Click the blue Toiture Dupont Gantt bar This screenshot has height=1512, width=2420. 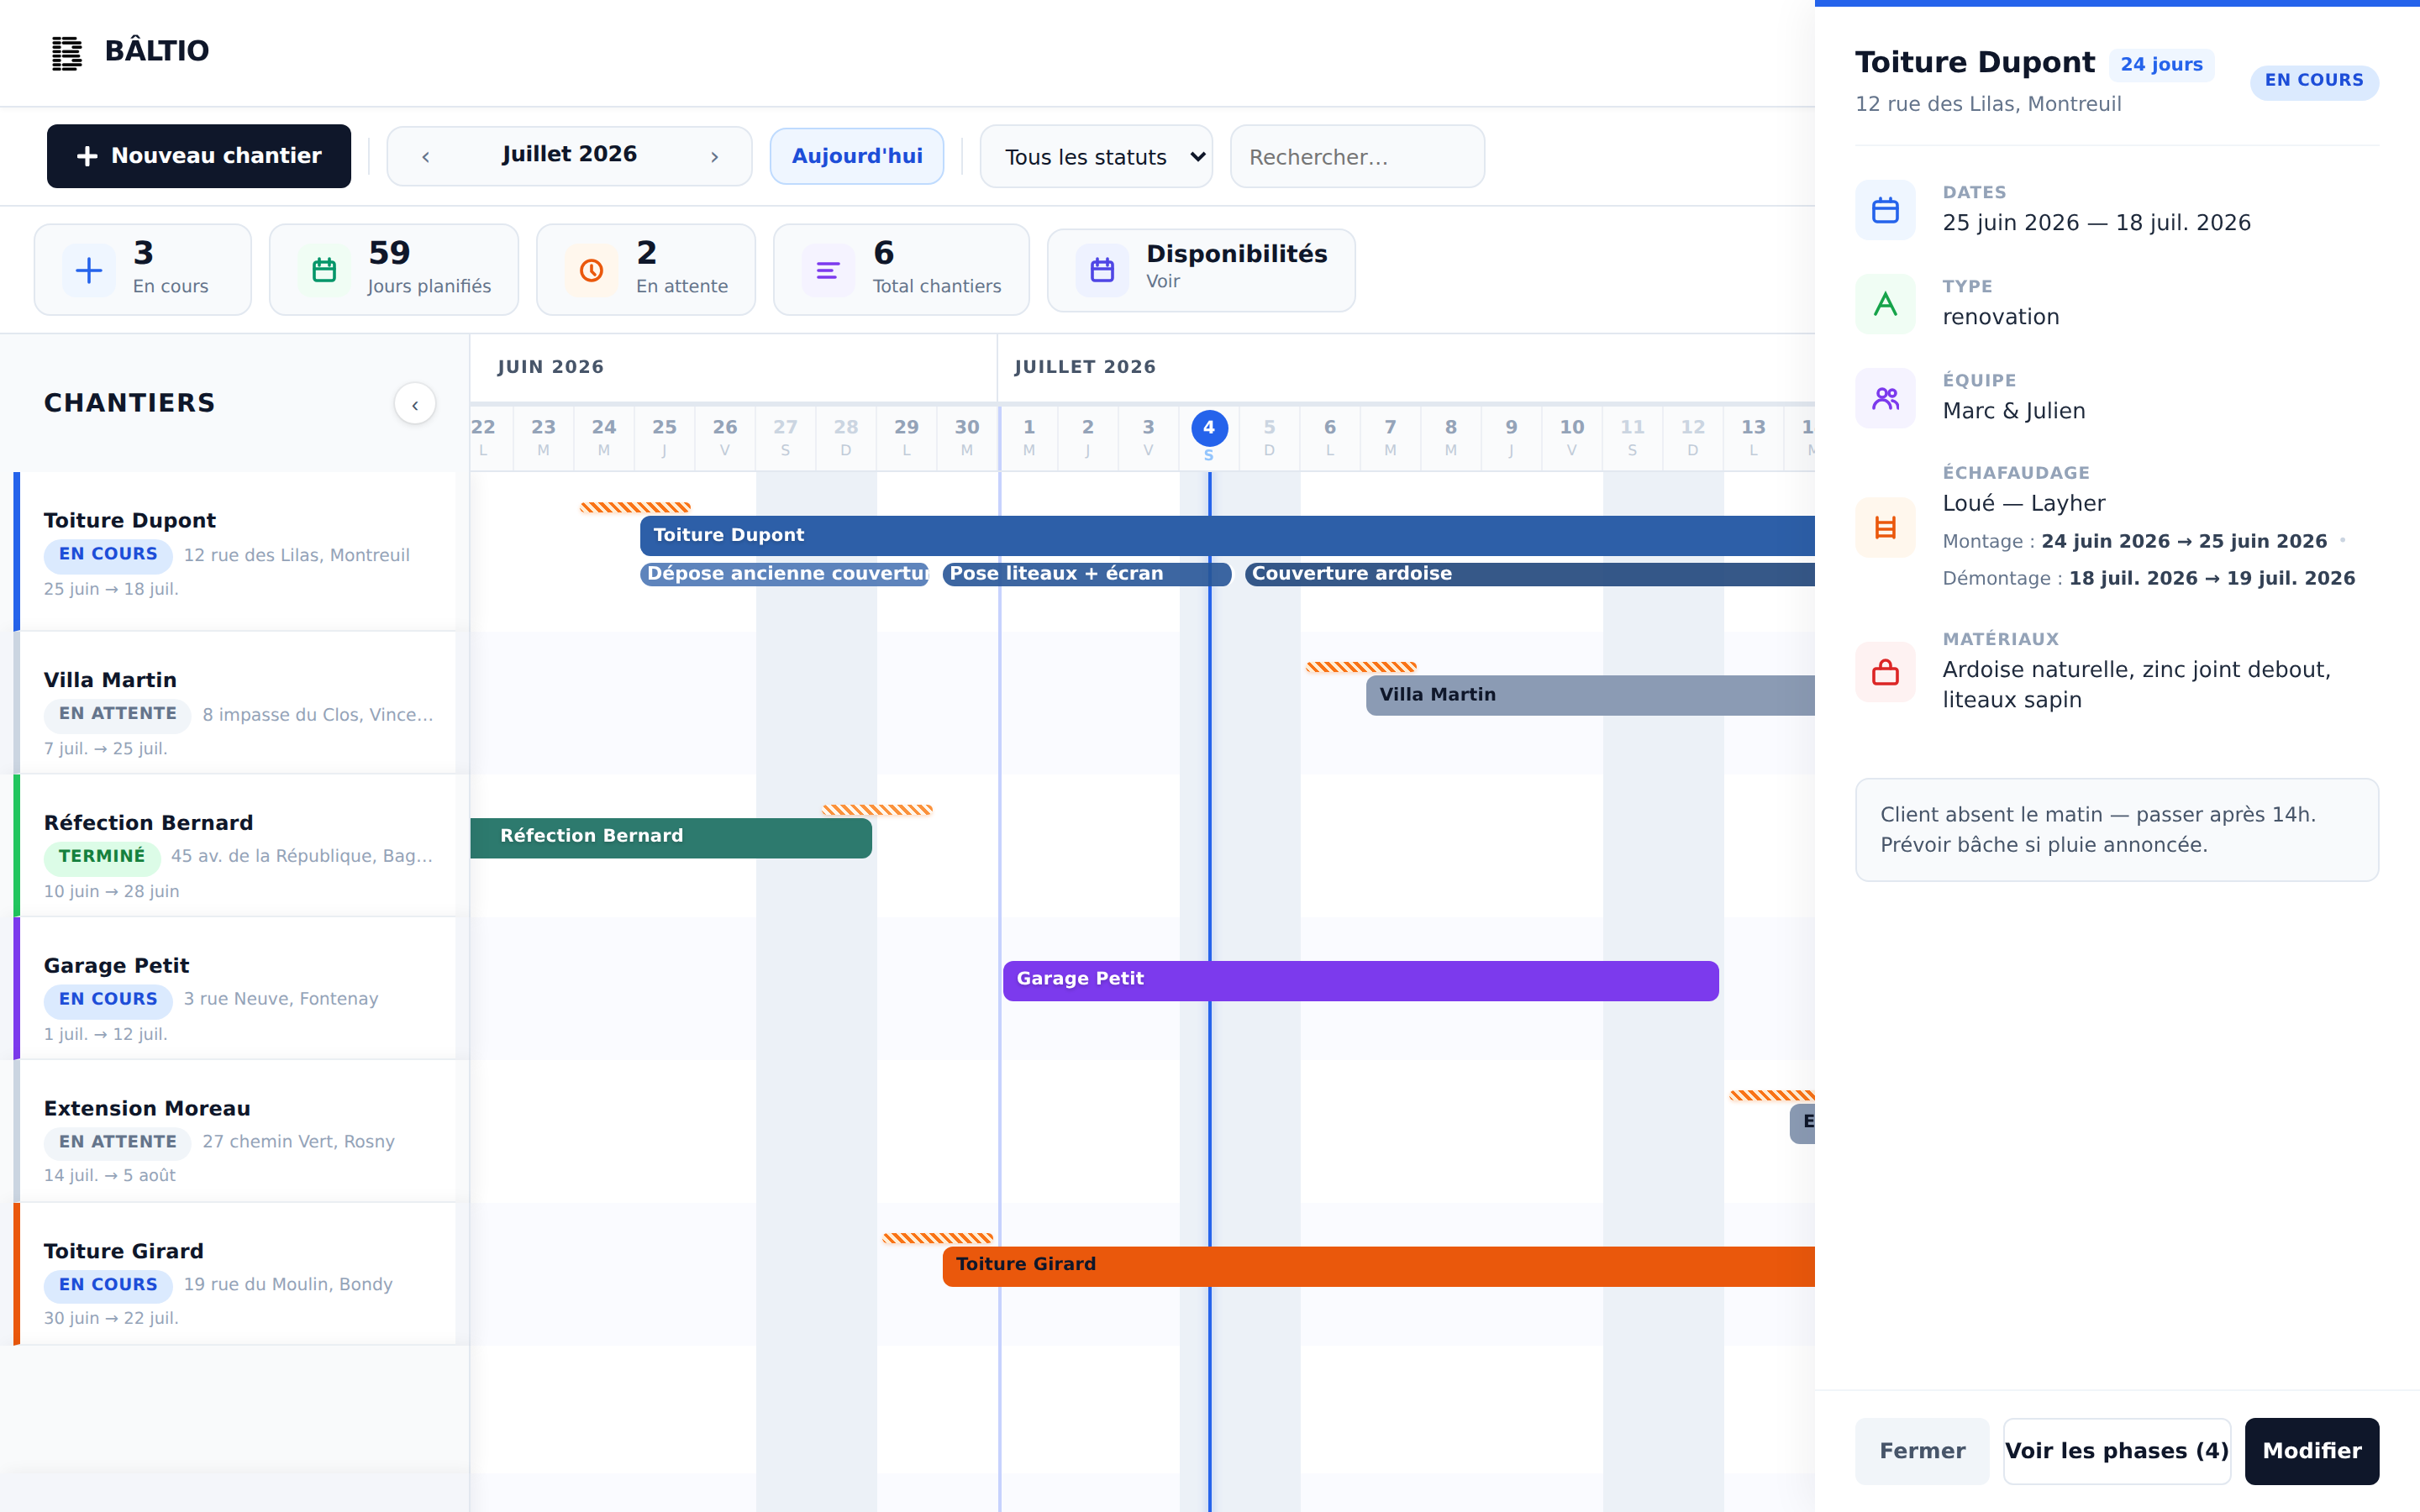pyautogui.click(x=1227, y=536)
